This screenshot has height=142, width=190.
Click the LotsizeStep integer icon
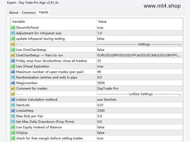tap(13, 111)
